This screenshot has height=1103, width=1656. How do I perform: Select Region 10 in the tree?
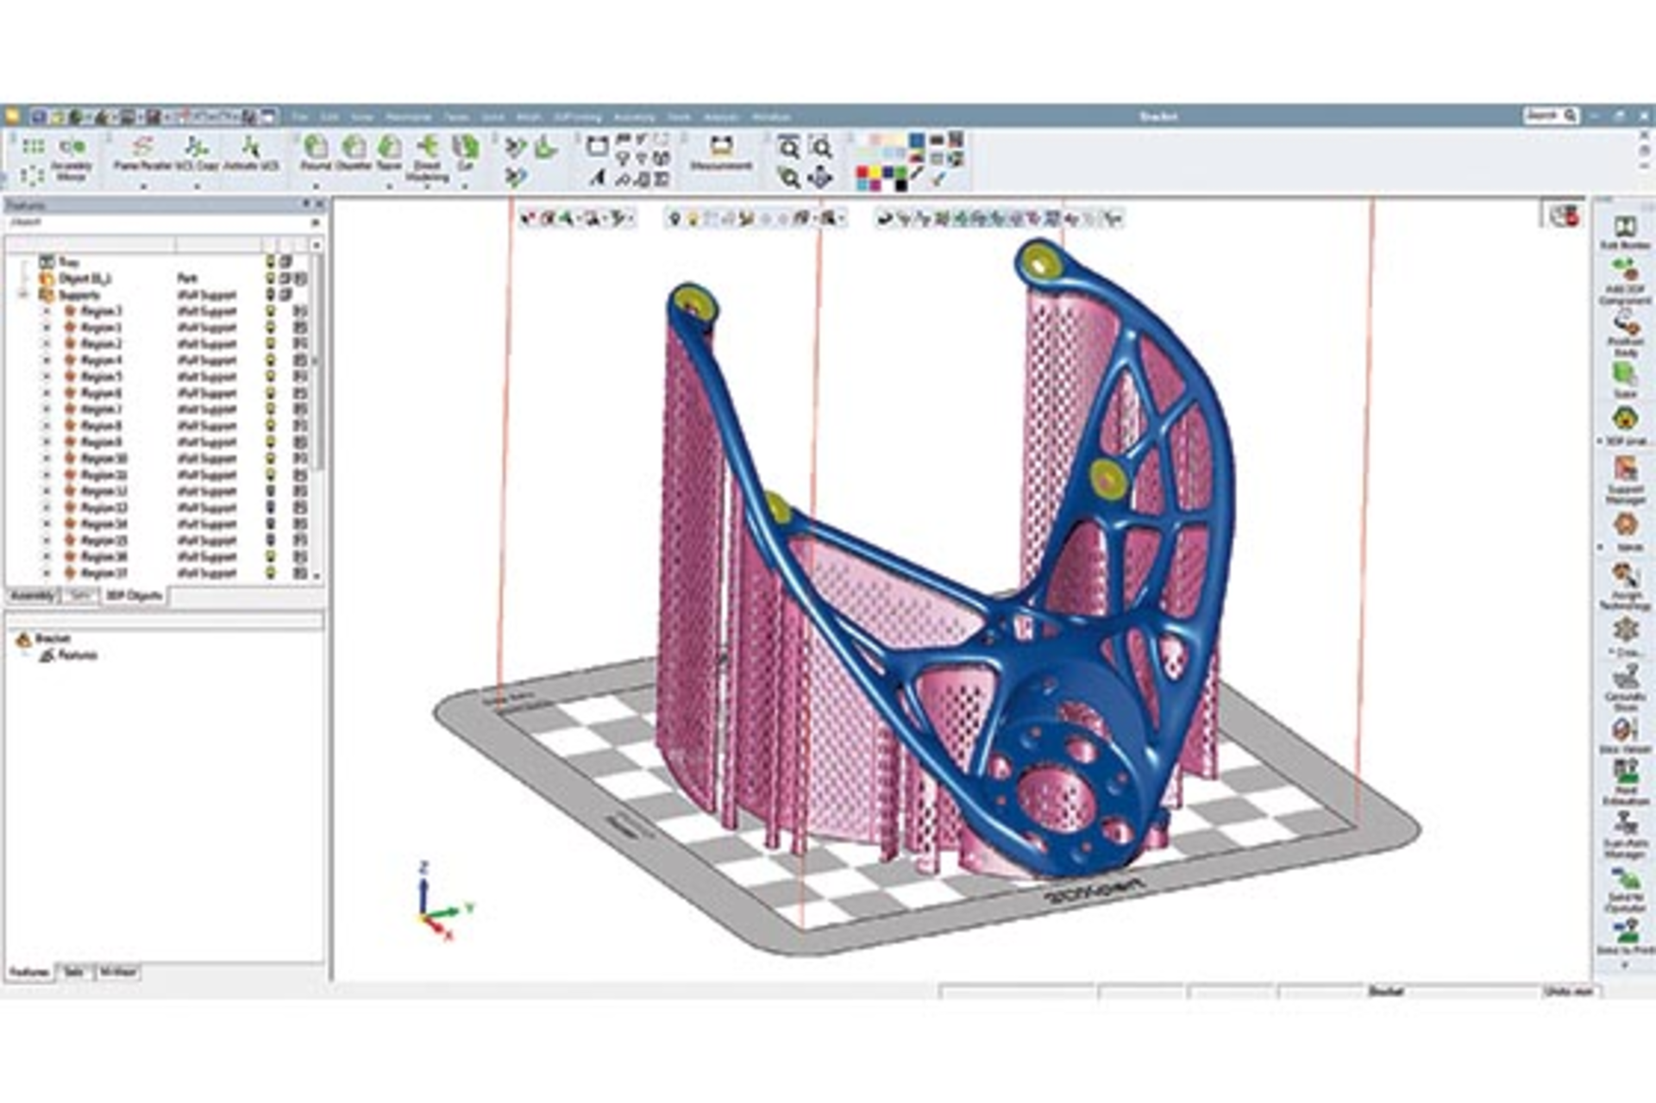[x=103, y=459]
